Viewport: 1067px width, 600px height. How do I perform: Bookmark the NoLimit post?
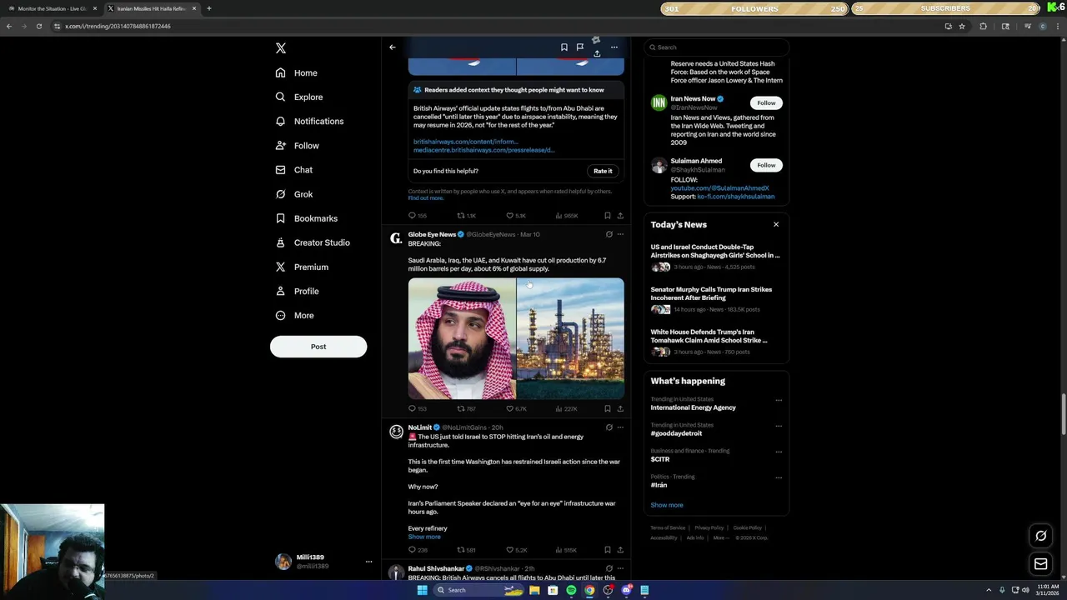click(607, 550)
